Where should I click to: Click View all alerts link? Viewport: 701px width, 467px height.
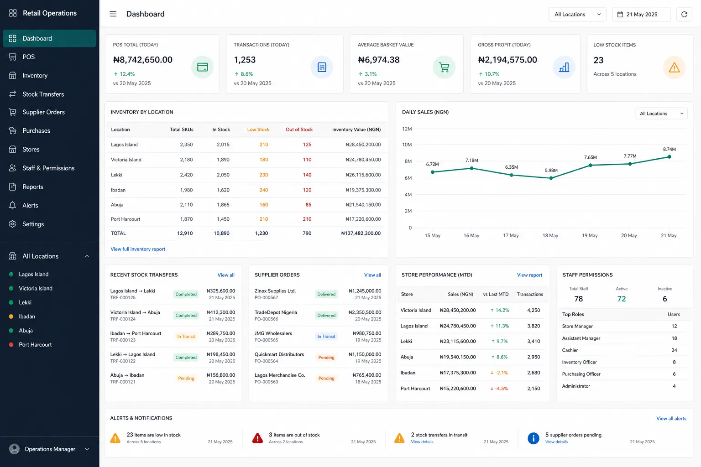(671, 419)
